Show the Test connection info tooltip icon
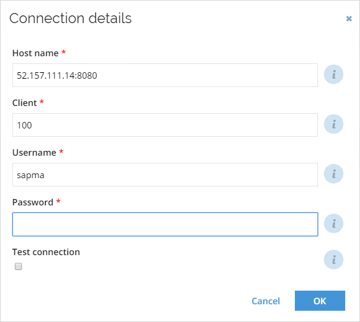 pyautogui.click(x=333, y=260)
